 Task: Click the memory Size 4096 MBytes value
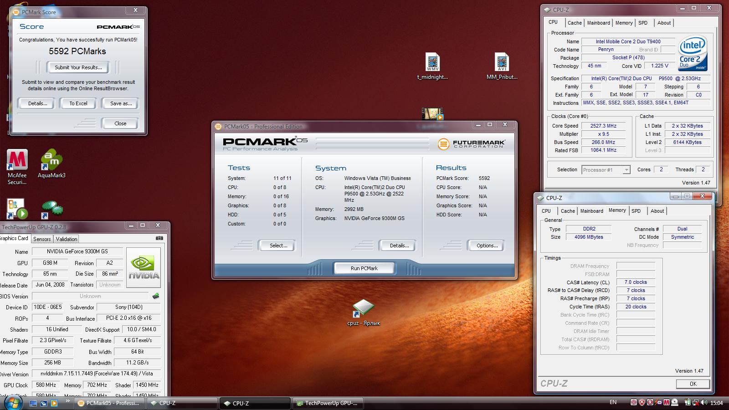click(589, 237)
